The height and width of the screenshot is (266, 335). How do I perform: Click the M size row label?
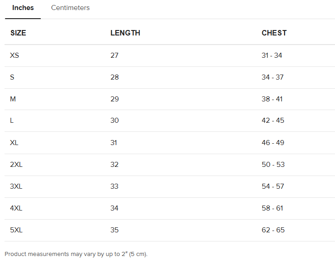click(13, 99)
